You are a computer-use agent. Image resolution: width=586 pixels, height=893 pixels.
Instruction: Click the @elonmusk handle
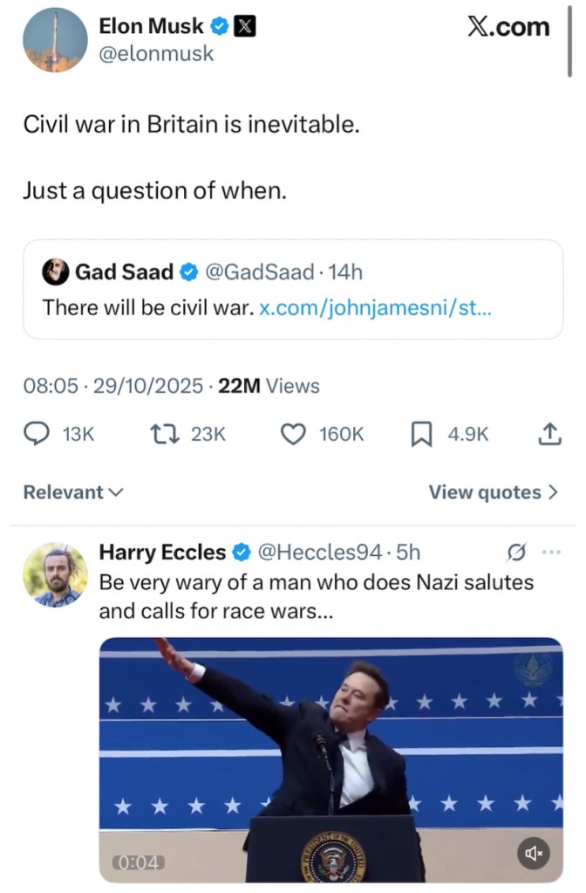(156, 53)
